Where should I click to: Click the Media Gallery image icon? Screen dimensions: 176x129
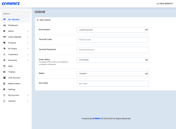tap(4, 84)
